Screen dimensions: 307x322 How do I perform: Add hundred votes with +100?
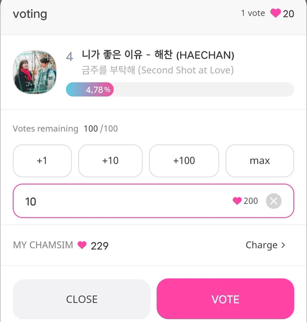pos(184,161)
